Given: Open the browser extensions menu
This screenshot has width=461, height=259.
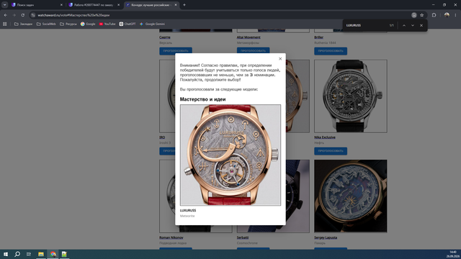Looking at the screenshot, I should [x=434, y=15].
